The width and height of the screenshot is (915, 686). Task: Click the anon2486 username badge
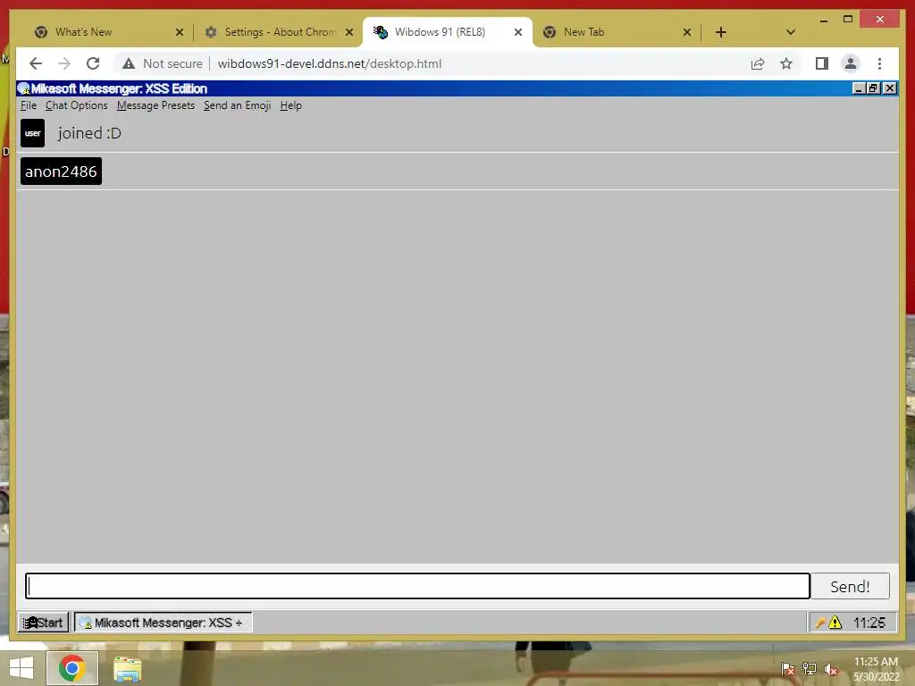[x=61, y=171]
